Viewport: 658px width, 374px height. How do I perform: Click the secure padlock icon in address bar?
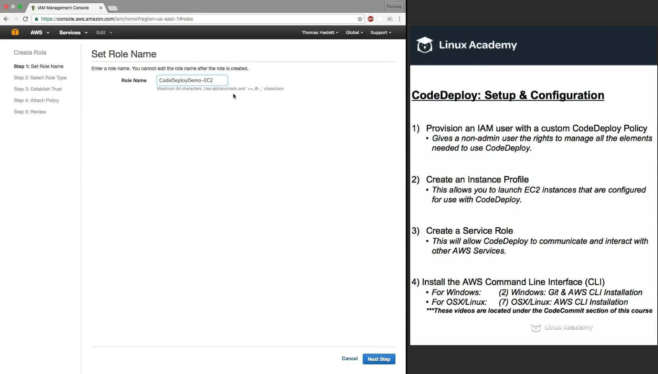point(36,19)
